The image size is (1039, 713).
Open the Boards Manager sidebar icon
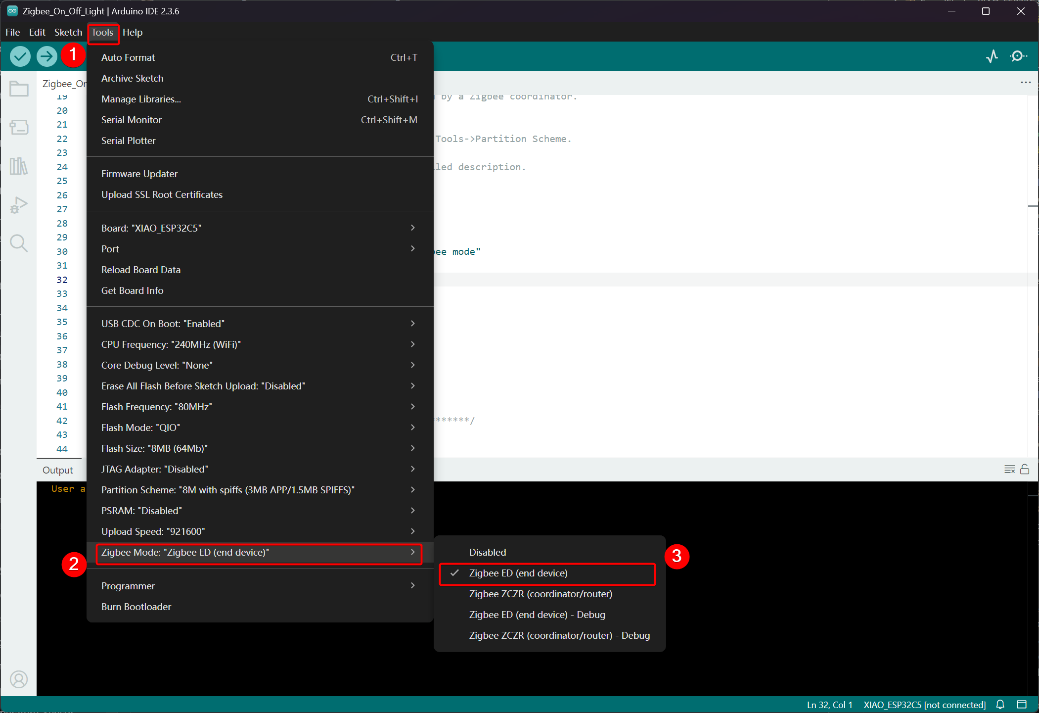coord(19,128)
